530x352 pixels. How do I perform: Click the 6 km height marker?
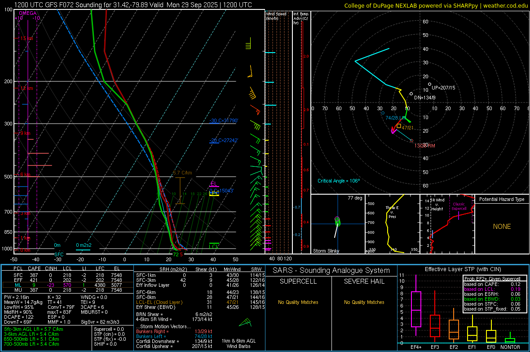tap(25, 174)
